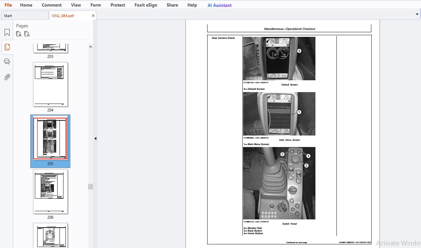
Task: Switch to the Home ribbon tab
Action: point(26,5)
